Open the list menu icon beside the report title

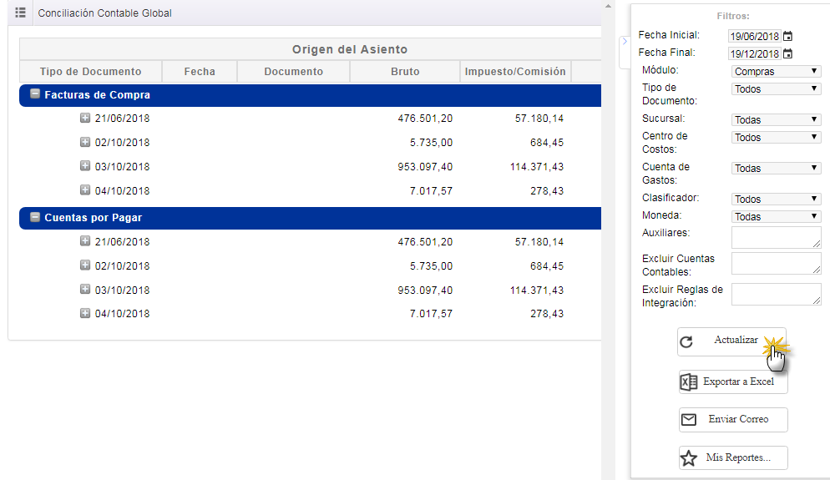[x=21, y=13]
